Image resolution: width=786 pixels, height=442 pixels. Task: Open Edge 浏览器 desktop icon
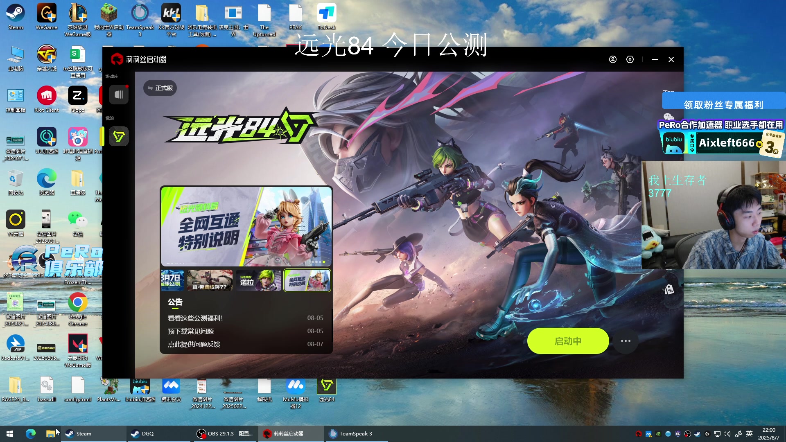point(47,183)
